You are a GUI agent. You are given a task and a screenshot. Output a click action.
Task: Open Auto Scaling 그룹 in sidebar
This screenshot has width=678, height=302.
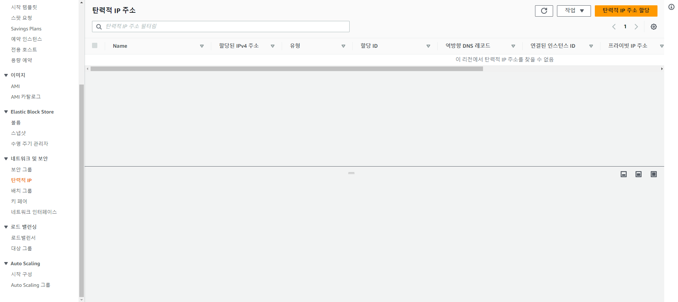(x=31, y=285)
